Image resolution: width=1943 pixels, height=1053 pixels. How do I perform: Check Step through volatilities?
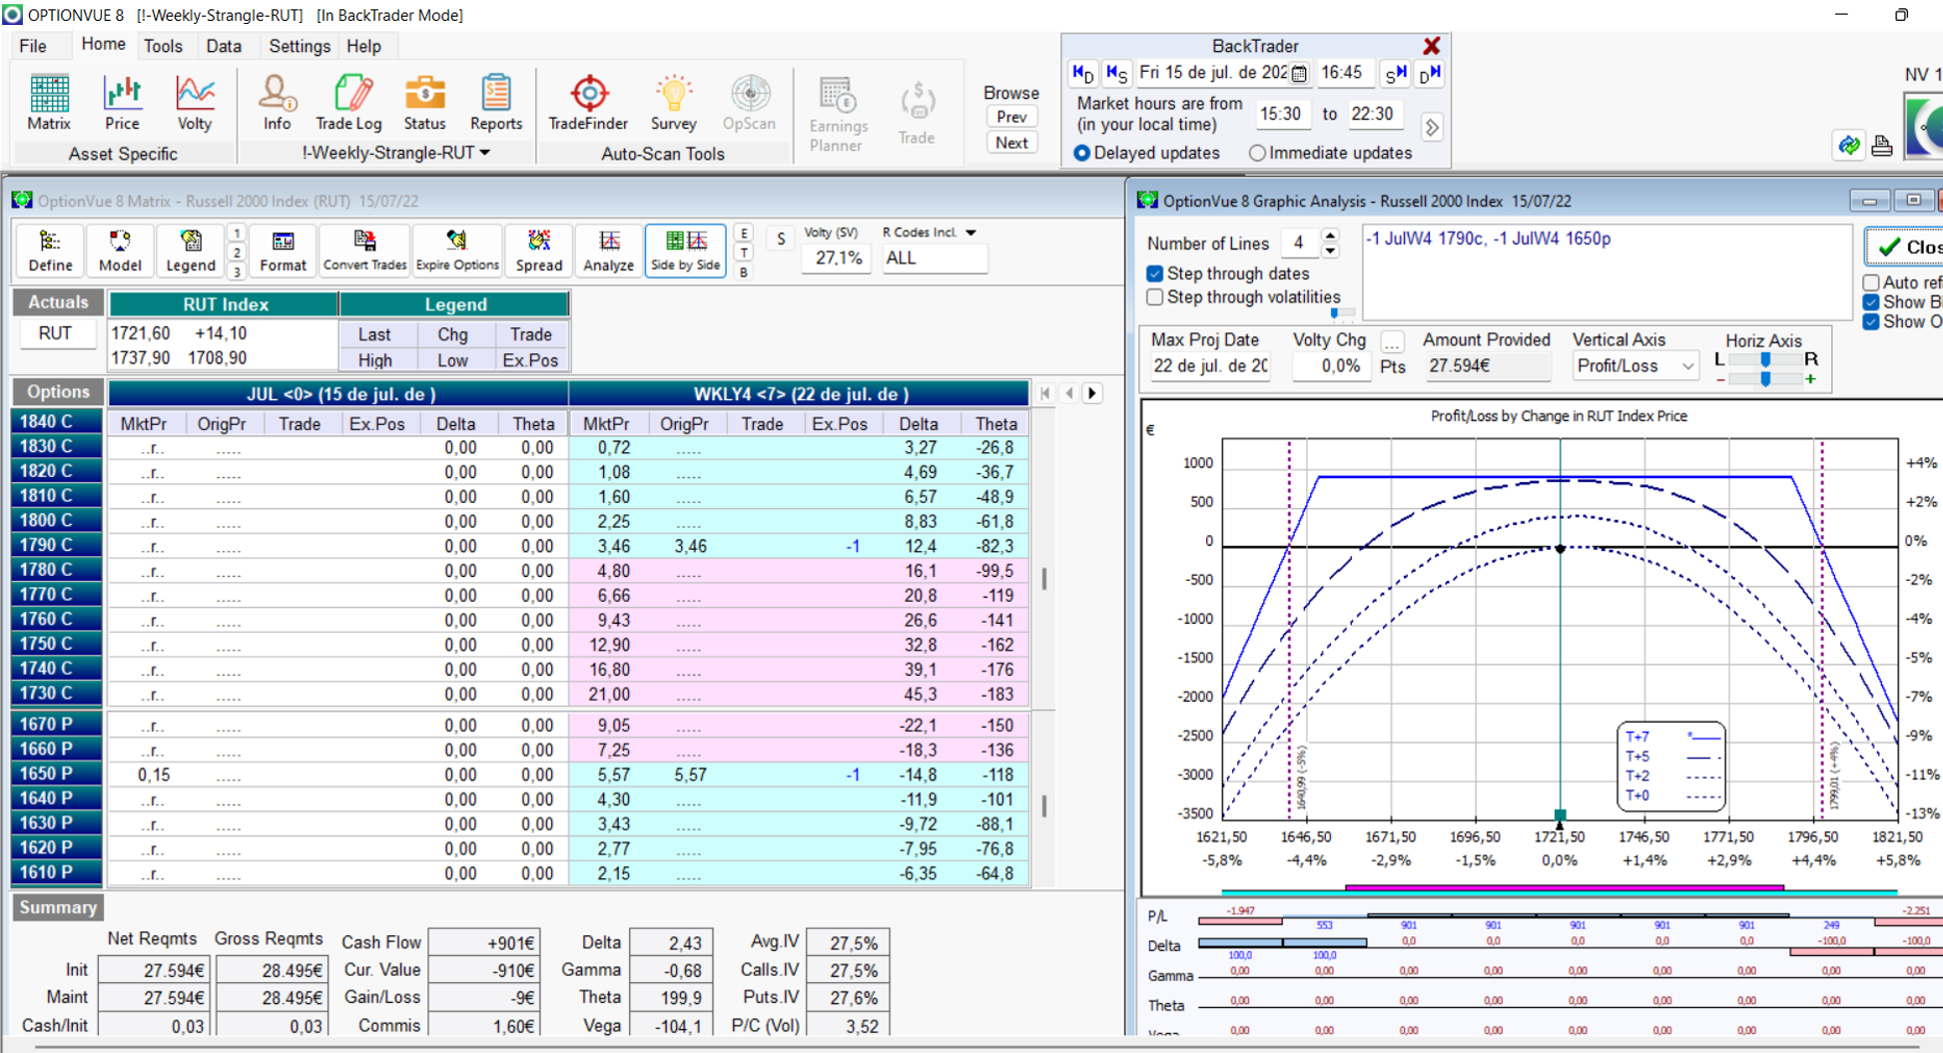1155,297
